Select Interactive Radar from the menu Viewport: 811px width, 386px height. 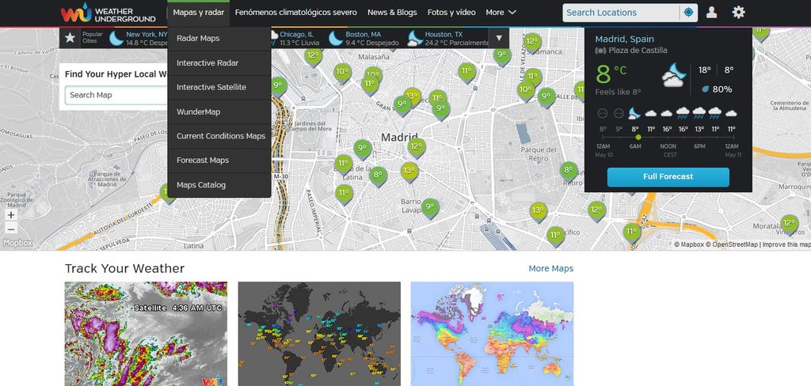(x=207, y=62)
